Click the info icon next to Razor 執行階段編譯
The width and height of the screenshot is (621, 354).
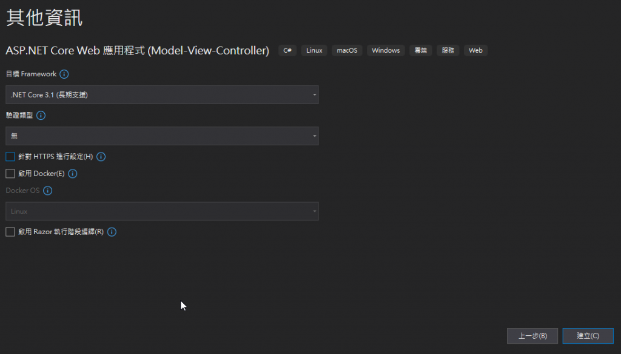pyautogui.click(x=112, y=232)
